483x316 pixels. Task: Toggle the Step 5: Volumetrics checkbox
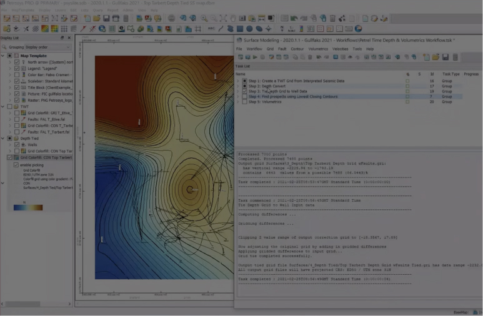tap(244, 102)
